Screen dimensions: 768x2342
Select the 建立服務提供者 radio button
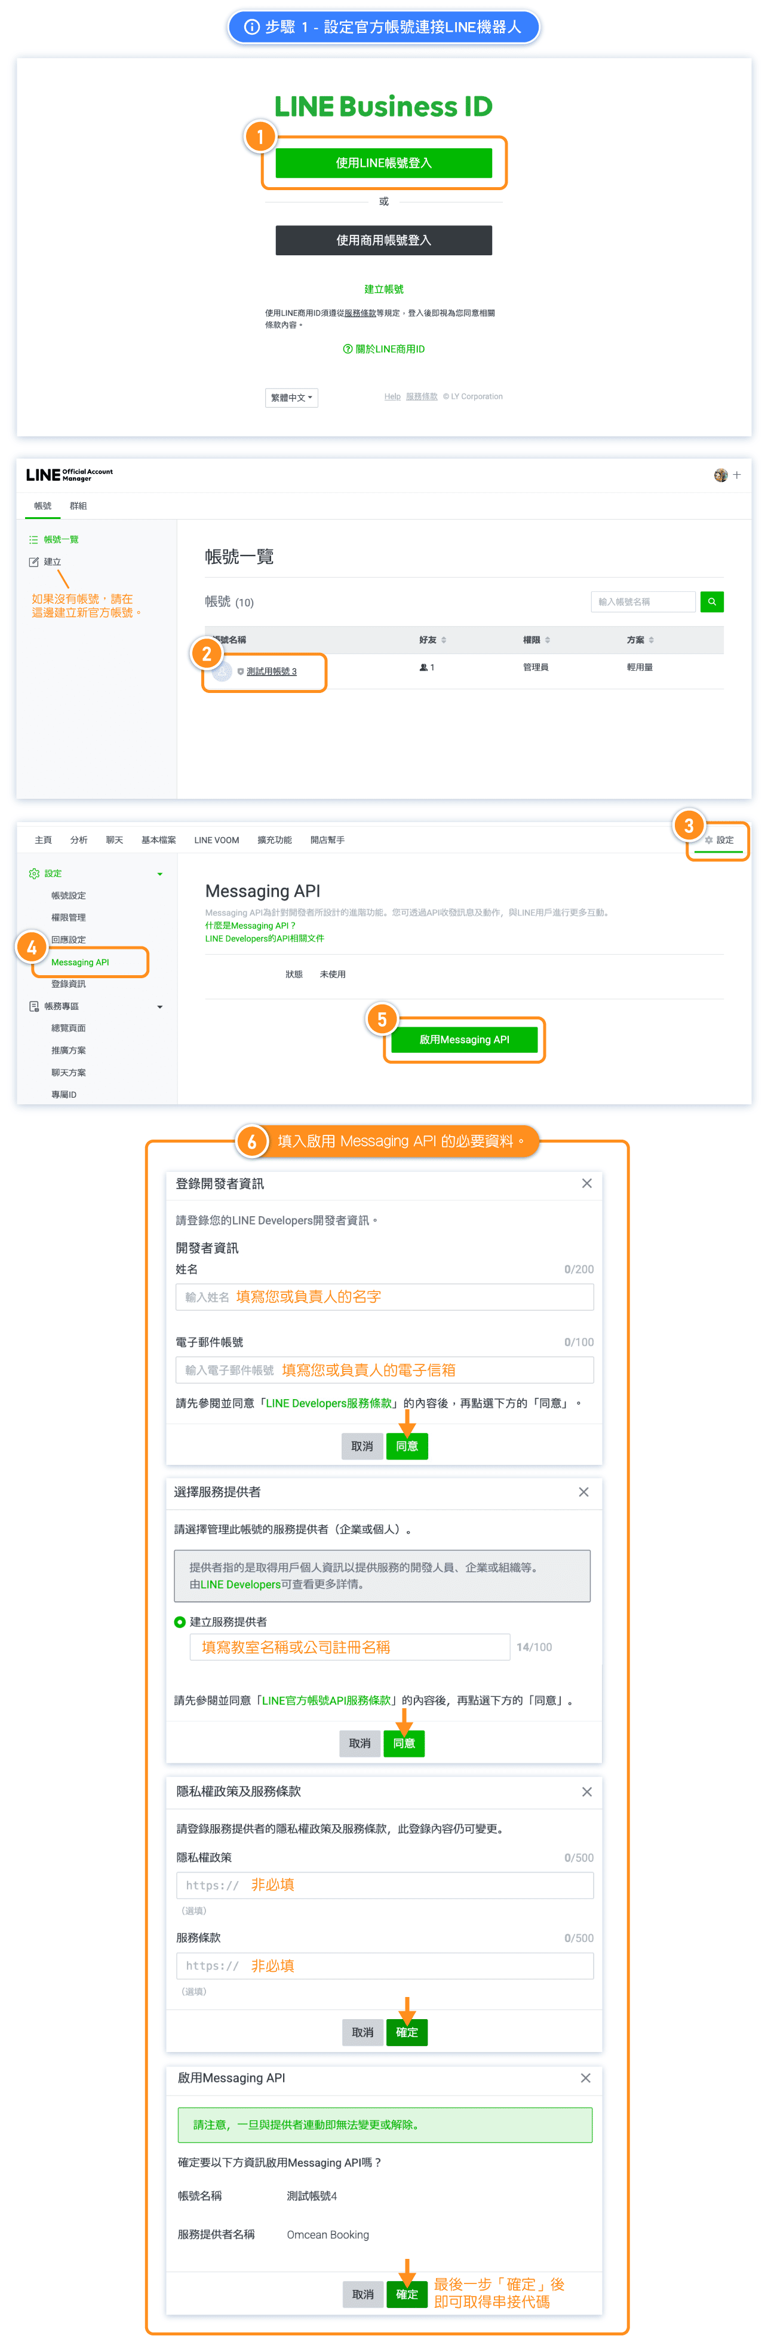coord(180,1622)
